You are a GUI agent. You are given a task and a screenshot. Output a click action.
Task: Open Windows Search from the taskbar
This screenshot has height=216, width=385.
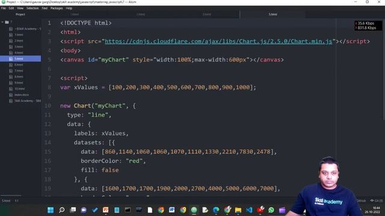[x=61, y=210]
